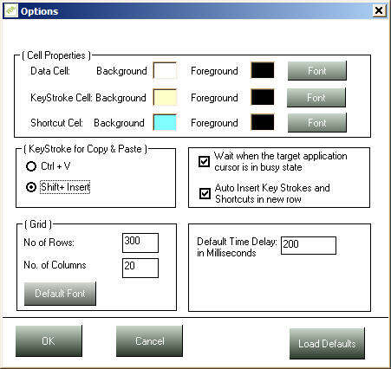Click the 'Data Cell:' label

pos(50,71)
